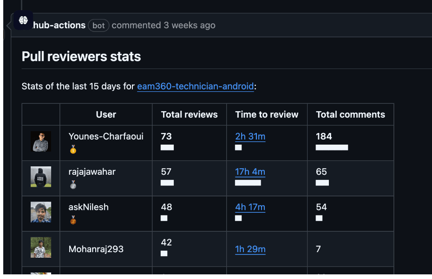Image resolution: width=432 pixels, height=279 pixels.
Task: Click the 73 total reviews value
Action: click(166, 136)
